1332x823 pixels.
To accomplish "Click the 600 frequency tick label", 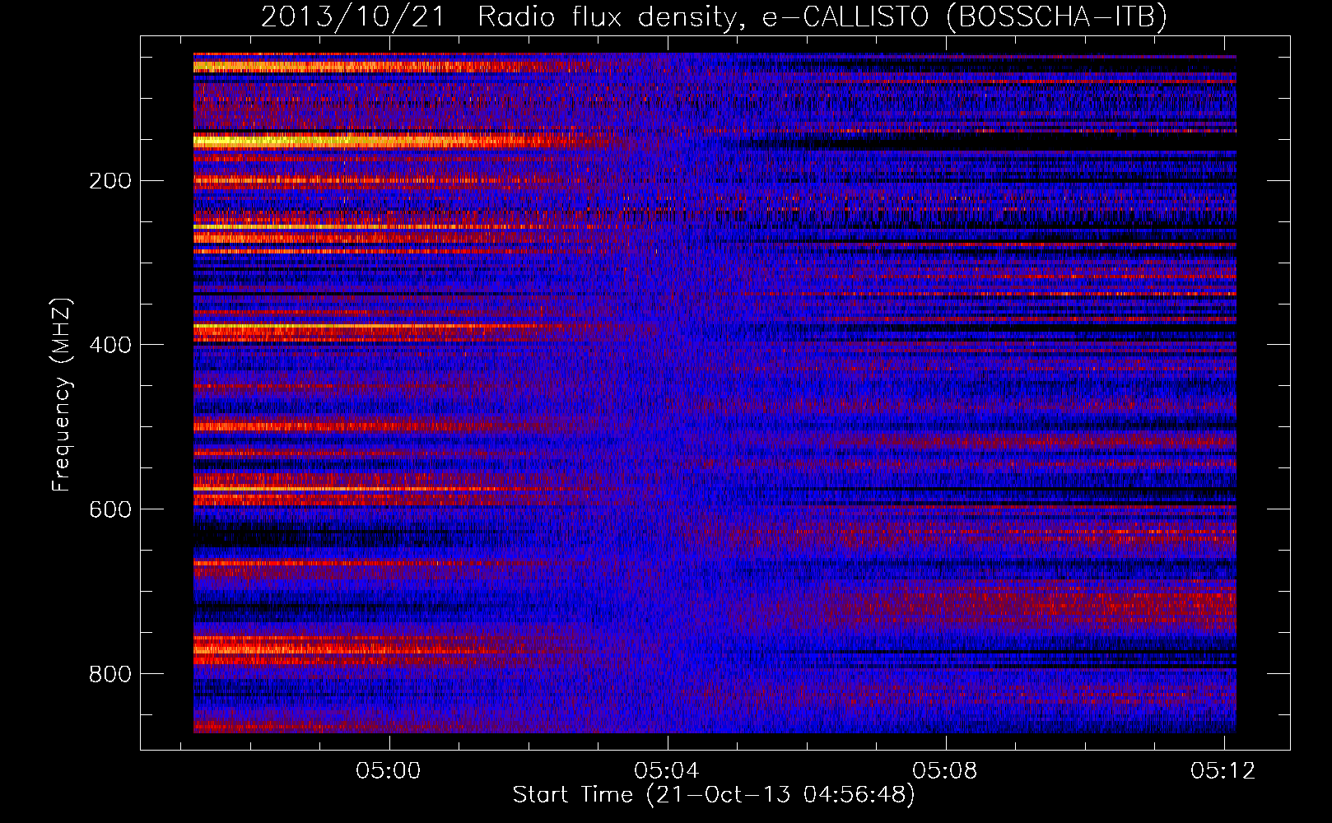I will [x=110, y=510].
